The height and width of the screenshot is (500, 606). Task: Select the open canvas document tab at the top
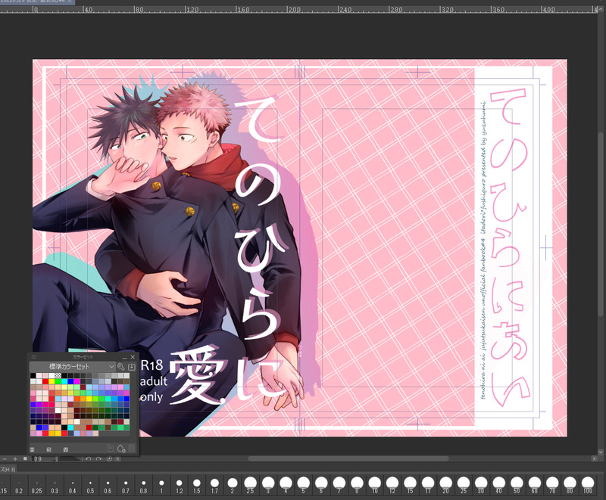pos(36,2)
